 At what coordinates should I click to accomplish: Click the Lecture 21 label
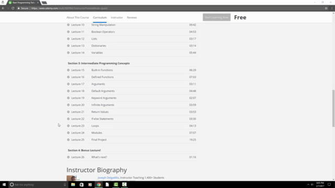(x=78, y=112)
